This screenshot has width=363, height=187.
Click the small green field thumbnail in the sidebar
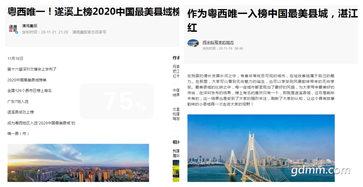coord(176,171)
